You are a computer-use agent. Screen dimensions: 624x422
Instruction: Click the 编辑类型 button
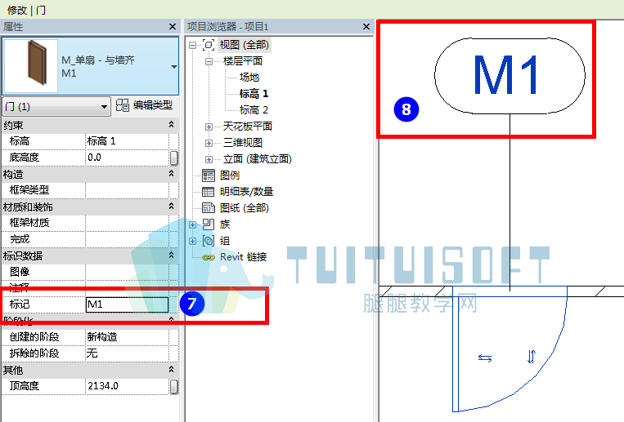pyautogui.click(x=144, y=105)
